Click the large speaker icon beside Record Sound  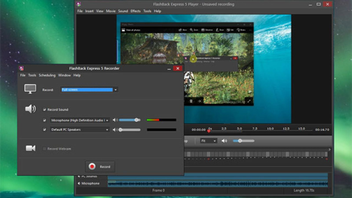(30, 109)
